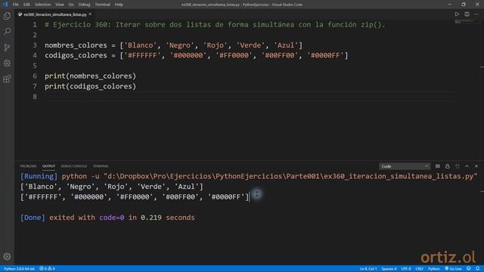Click the ['#FFFFFF'...] output line
484x272 pixels.
(x=135, y=196)
